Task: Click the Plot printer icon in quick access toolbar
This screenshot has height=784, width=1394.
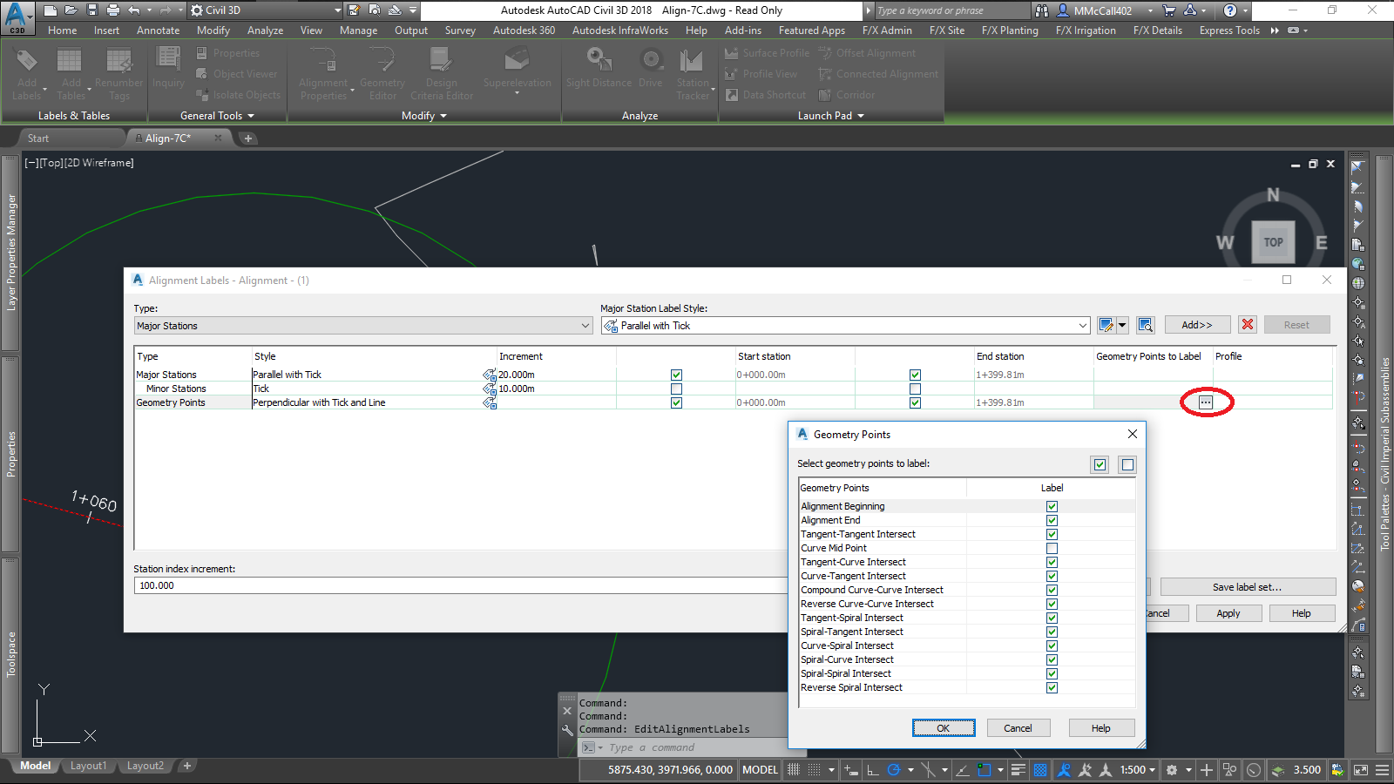Action: coord(113,10)
